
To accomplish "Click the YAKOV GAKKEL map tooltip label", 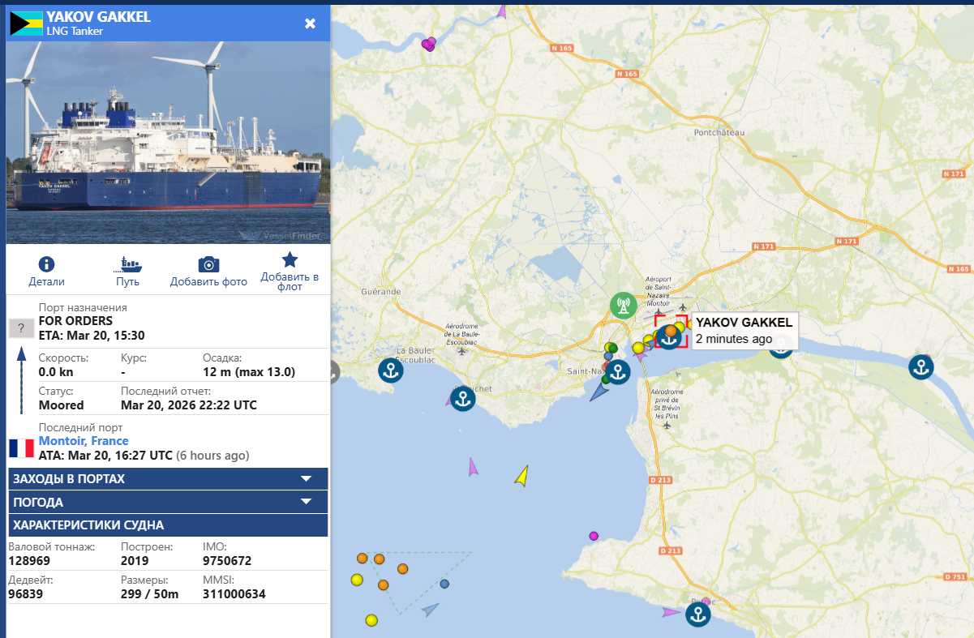I will pyautogui.click(x=743, y=330).
